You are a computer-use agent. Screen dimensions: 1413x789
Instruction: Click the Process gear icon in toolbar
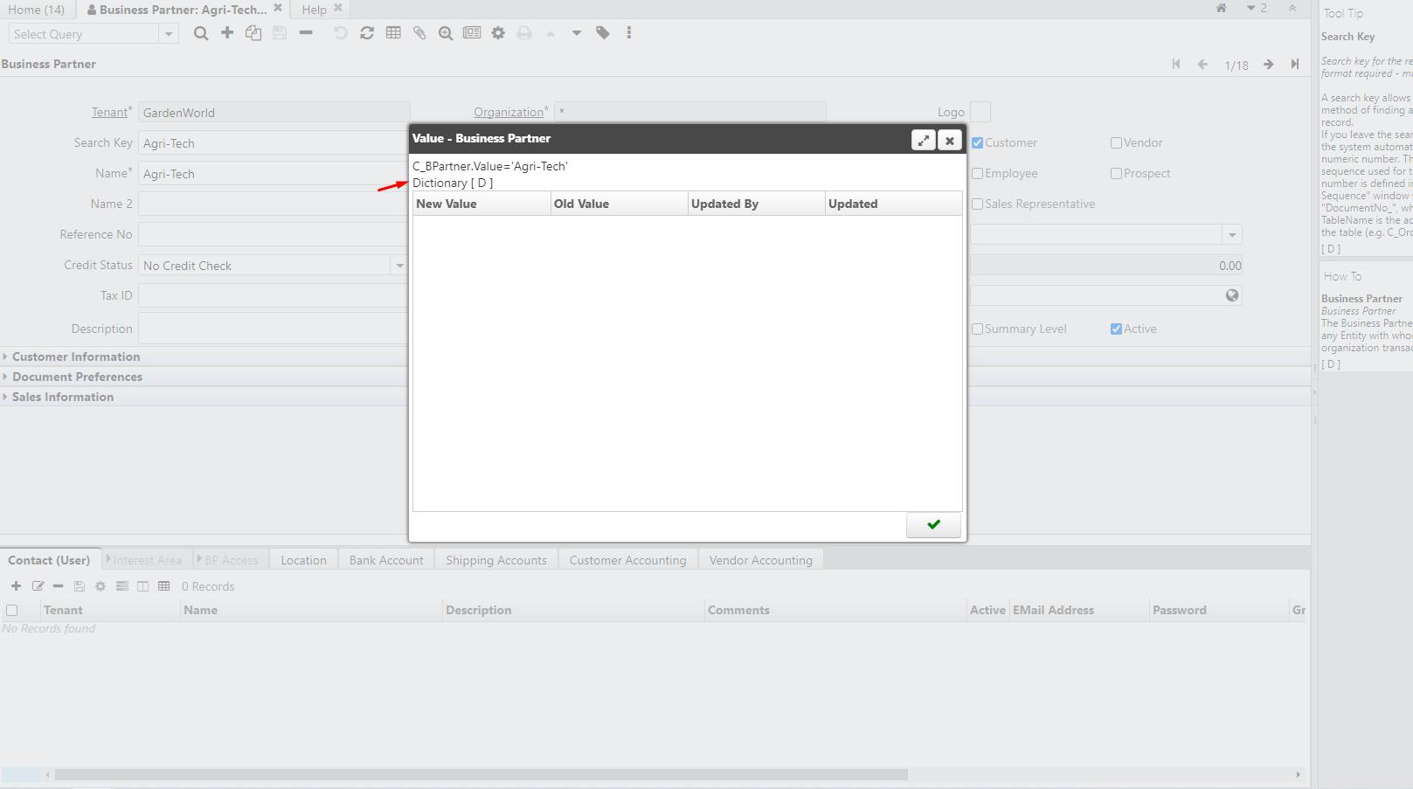(498, 33)
